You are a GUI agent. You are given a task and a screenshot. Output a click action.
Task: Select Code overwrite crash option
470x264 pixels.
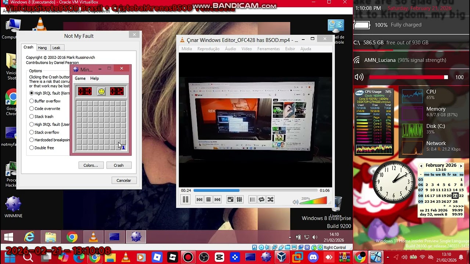[x=44, y=109]
